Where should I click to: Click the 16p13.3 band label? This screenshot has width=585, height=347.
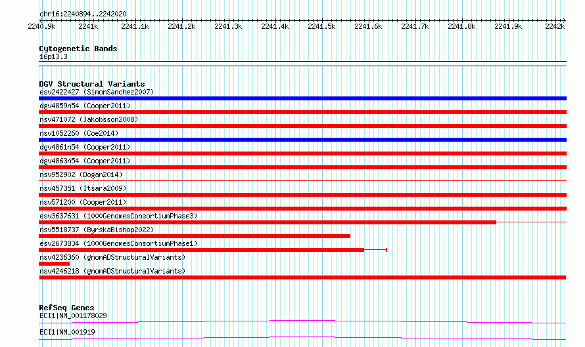53,56
